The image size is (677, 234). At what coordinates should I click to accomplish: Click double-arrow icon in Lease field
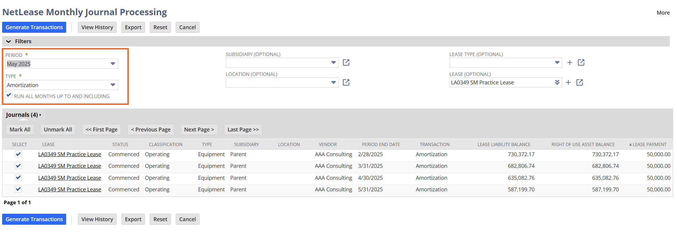coord(557,83)
